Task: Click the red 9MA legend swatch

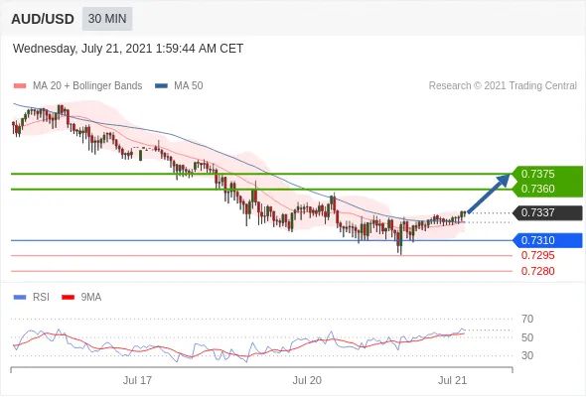Action: pyautogui.click(x=68, y=298)
